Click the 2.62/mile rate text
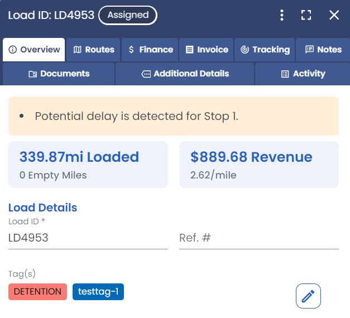Screen dimensions: 350x318 click(213, 175)
